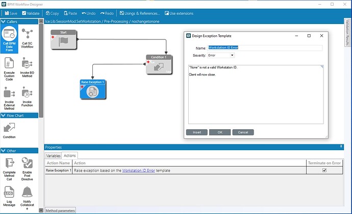Viewport: 352px width, 214px height.
Task: Click the Raise Exception 1 node
Action: click(93, 89)
